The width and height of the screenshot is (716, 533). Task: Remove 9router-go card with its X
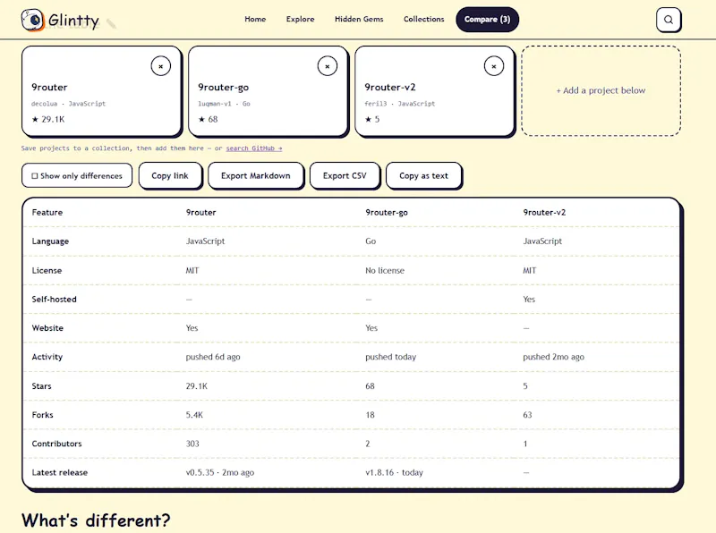click(x=328, y=66)
